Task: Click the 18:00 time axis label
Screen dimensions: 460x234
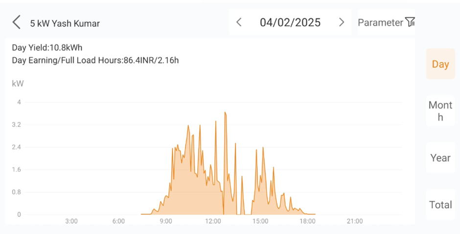Action: [x=307, y=221]
